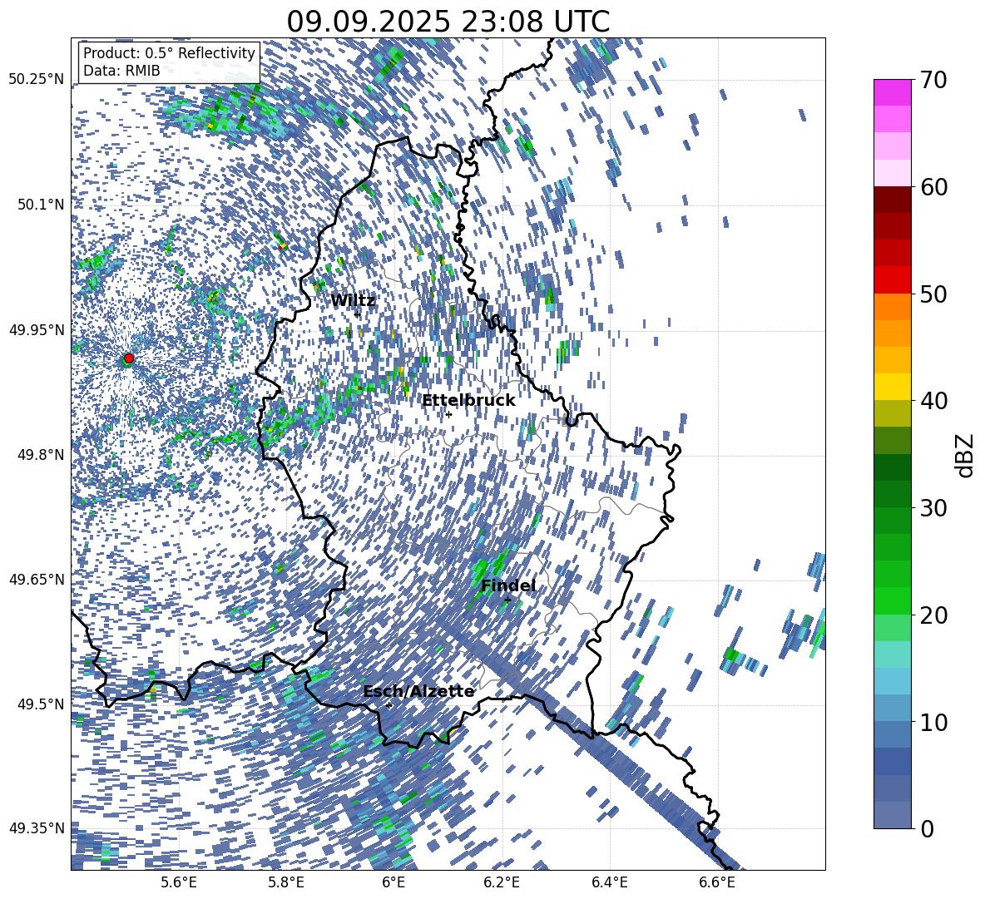Click the magenta top colorbar segment
The height and width of the screenshot is (899, 985).
892,93
